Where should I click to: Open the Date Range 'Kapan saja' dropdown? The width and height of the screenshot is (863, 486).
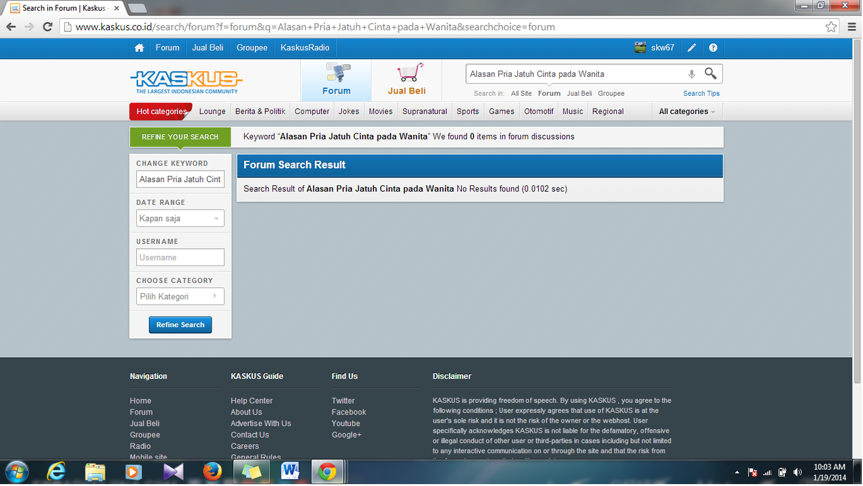point(180,218)
